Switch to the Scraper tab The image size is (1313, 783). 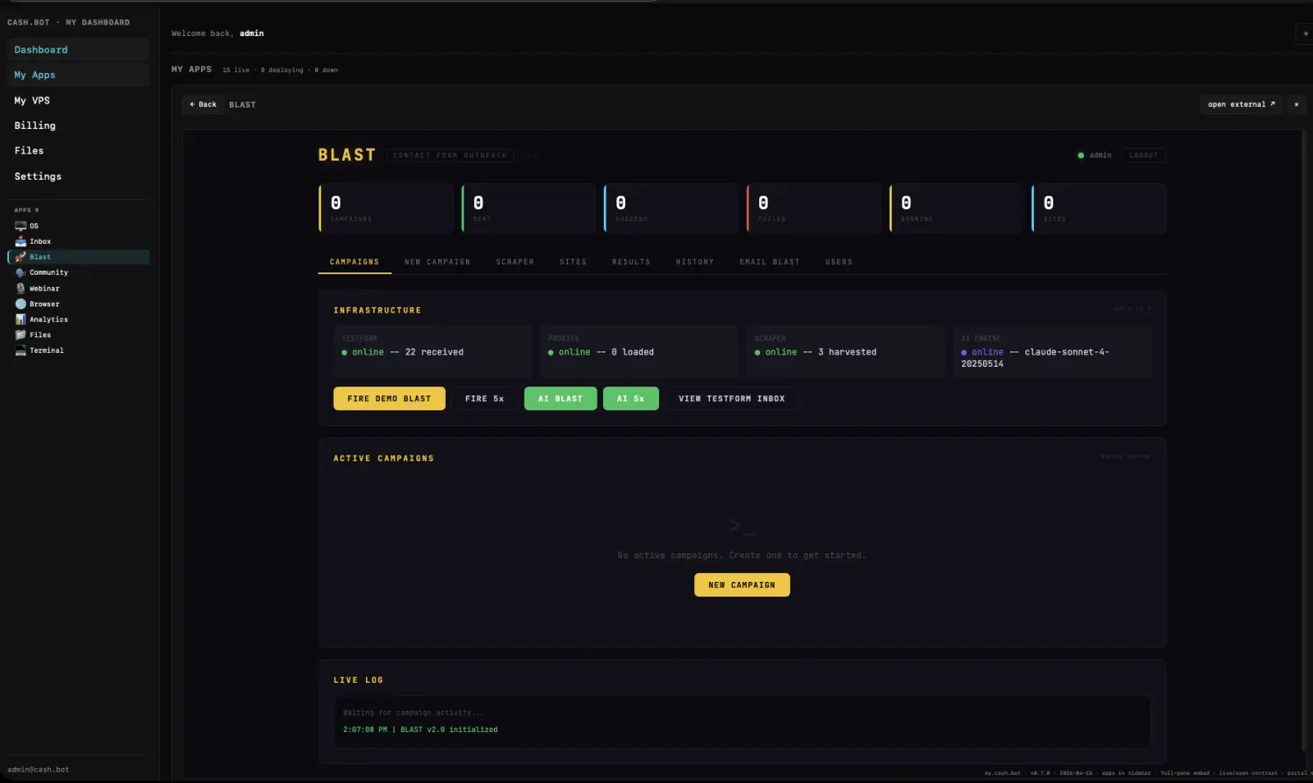pyautogui.click(x=515, y=262)
